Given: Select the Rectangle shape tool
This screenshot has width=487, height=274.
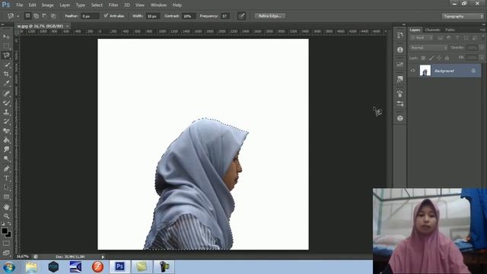Looking at the screenshot, I should [x=6, y=197].
